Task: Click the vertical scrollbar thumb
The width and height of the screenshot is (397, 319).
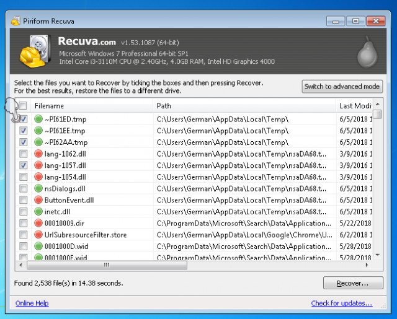Action: click(378, 114)
